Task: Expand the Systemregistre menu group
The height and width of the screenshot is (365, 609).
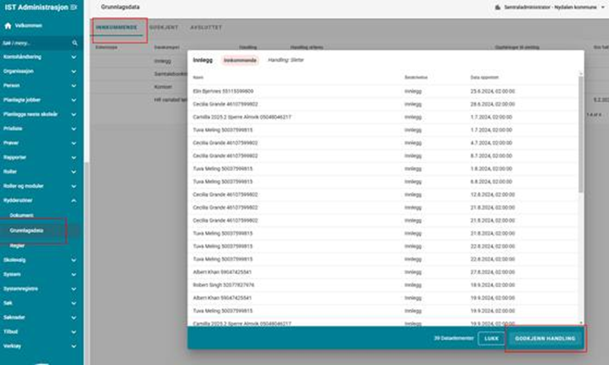Action: pos(74,288)
